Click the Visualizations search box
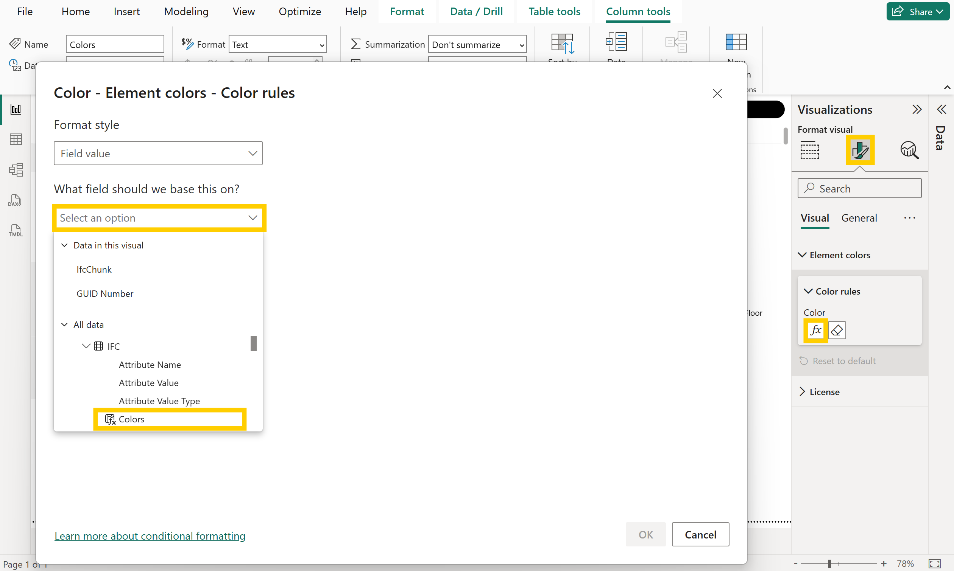The width and height of the screenshot is (954, 571). [859, 188]
